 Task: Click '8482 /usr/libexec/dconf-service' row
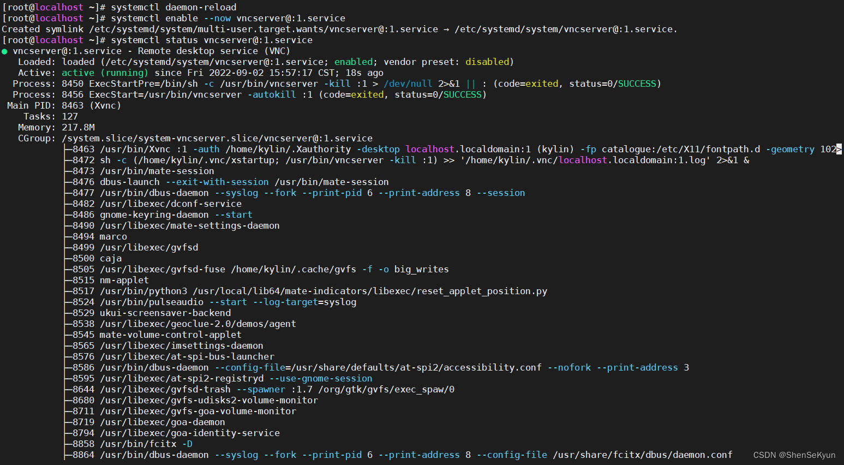click(153, 204)
